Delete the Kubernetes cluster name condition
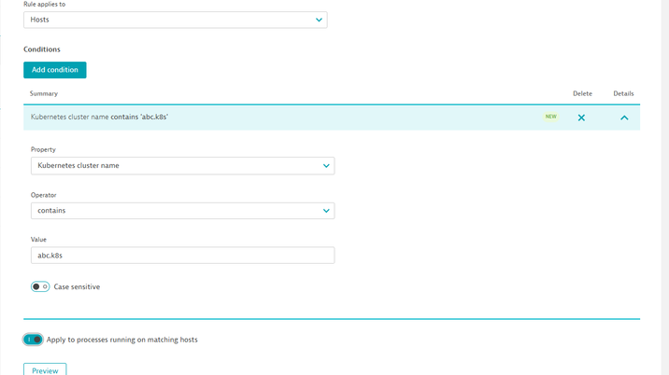The height and width of the screenshot is (375, 669). (581, 118)
